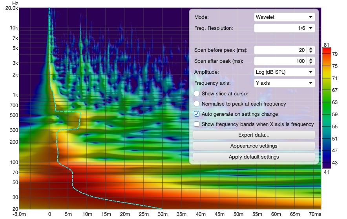Click the 0 label on the time axis
Viewport: 347px width, 219px height.
(49, 214)
